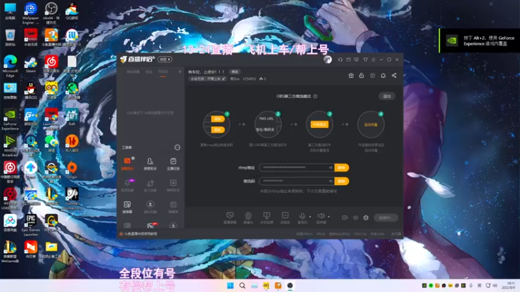The width and height of the screenshot is (520, 292).
Task: Open Steam desktop shortcut
Action: point(31,64)
